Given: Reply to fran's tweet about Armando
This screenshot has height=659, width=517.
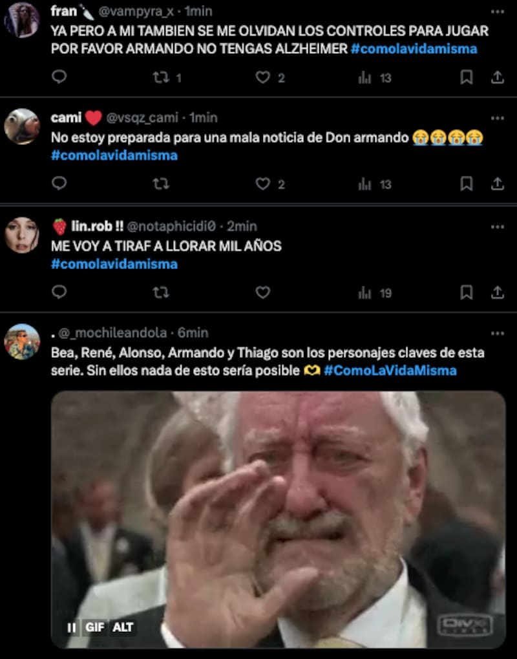Looking at the screenshot, I should pyautogui.click(x=59, y=78).
